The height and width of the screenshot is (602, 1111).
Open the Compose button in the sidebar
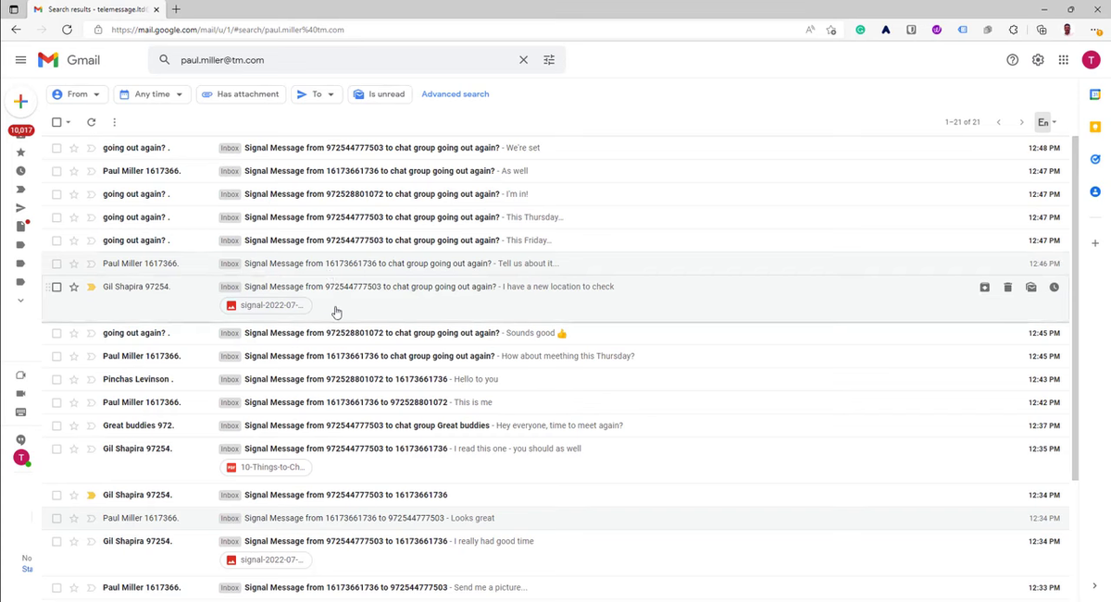click(20, 102)
